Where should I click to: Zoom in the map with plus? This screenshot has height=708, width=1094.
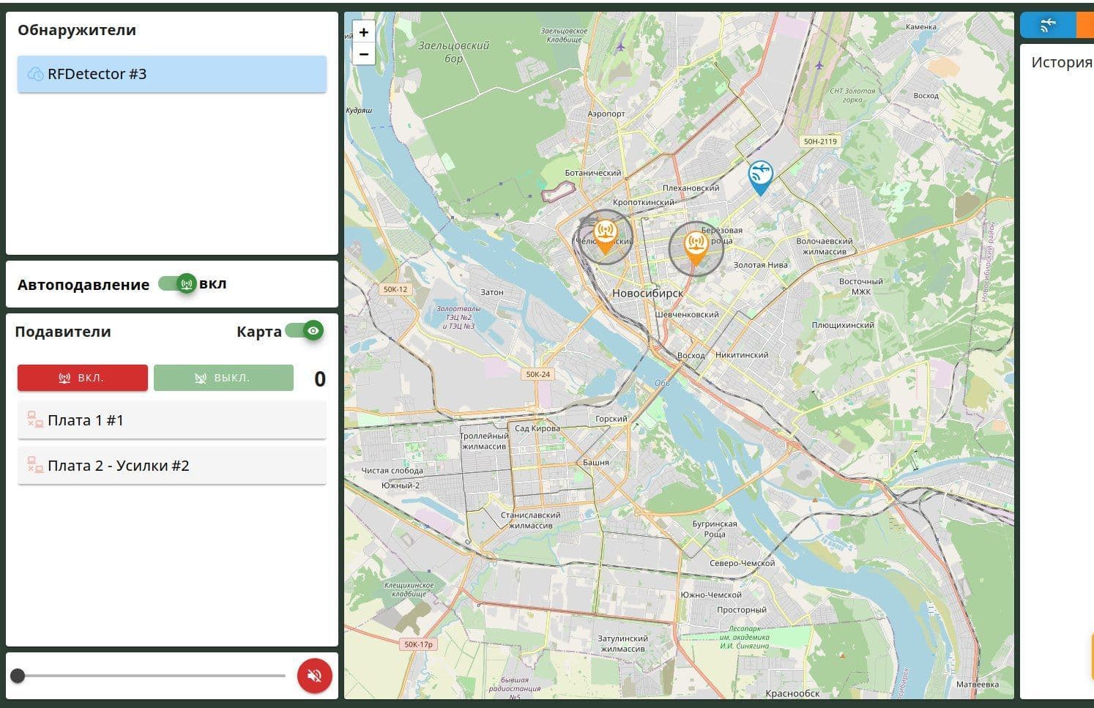click(x=364, y=32)
